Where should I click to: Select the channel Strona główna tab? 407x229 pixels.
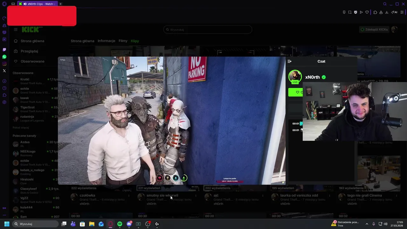pos(82,41)
